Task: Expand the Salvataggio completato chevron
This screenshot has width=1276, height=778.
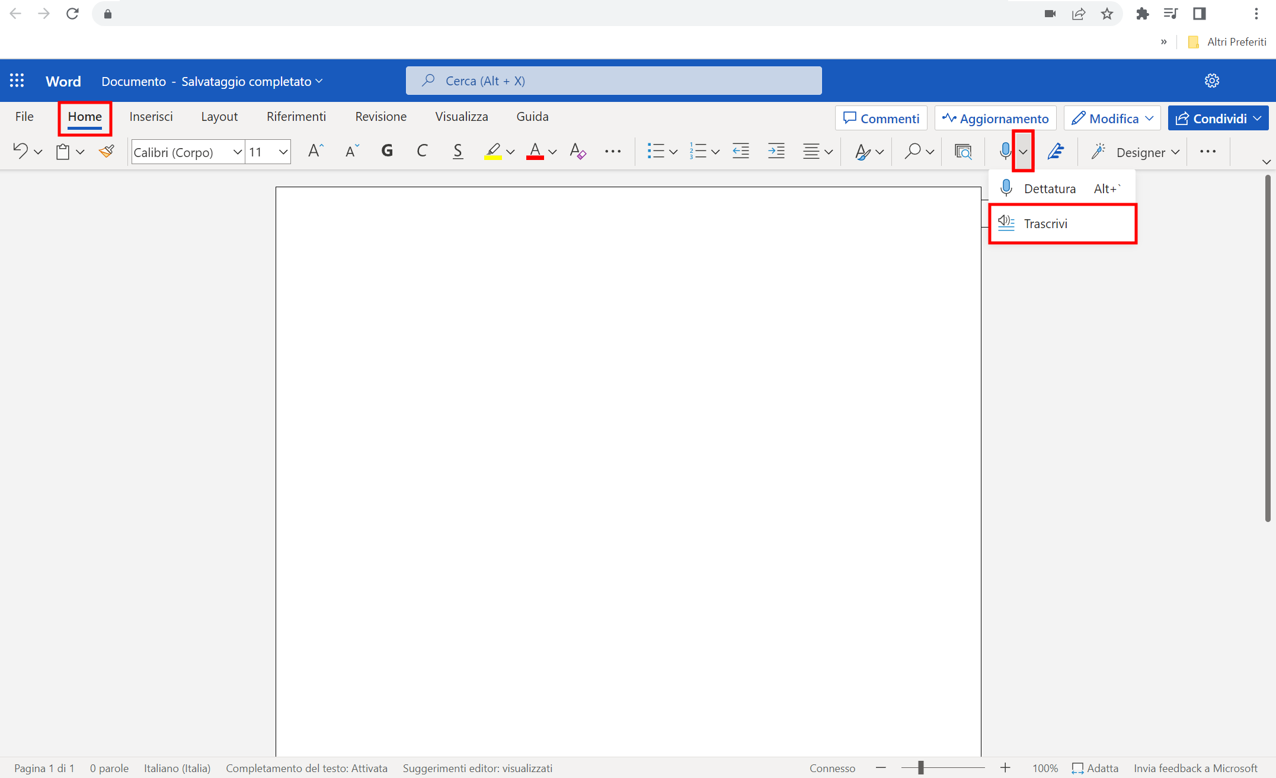Action: (x=320, y=81)
